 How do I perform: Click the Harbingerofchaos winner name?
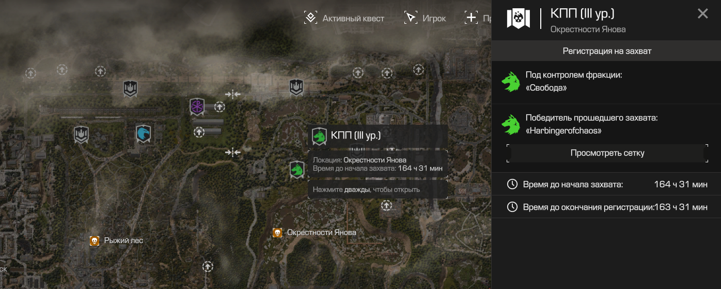click(x=564, y=131)
